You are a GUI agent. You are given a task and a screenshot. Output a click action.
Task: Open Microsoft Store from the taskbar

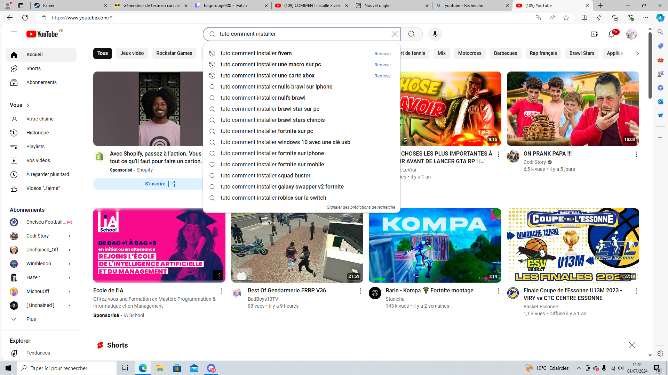point(177,368)
